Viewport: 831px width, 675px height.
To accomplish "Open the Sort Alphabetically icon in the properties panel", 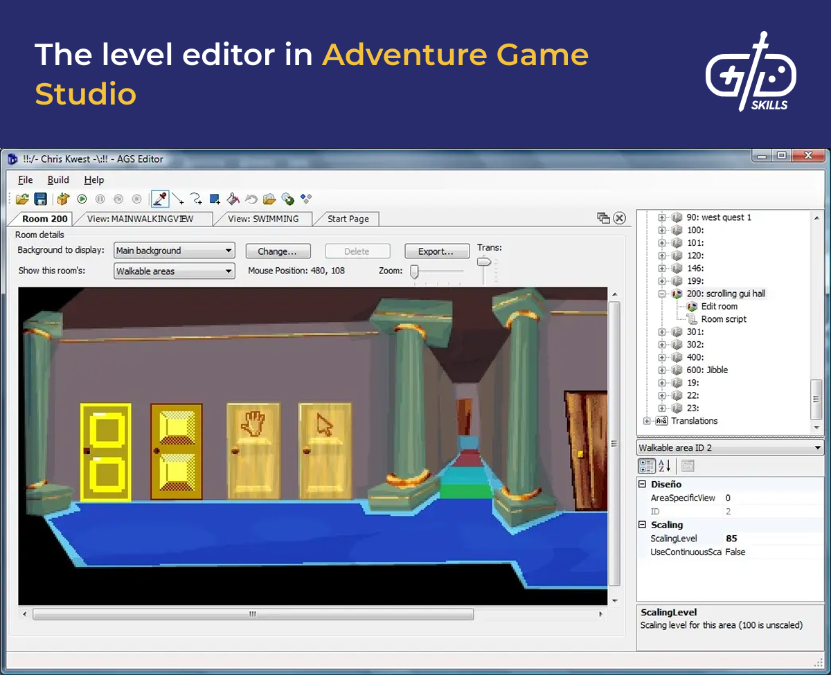I will (x=663, y=465).
